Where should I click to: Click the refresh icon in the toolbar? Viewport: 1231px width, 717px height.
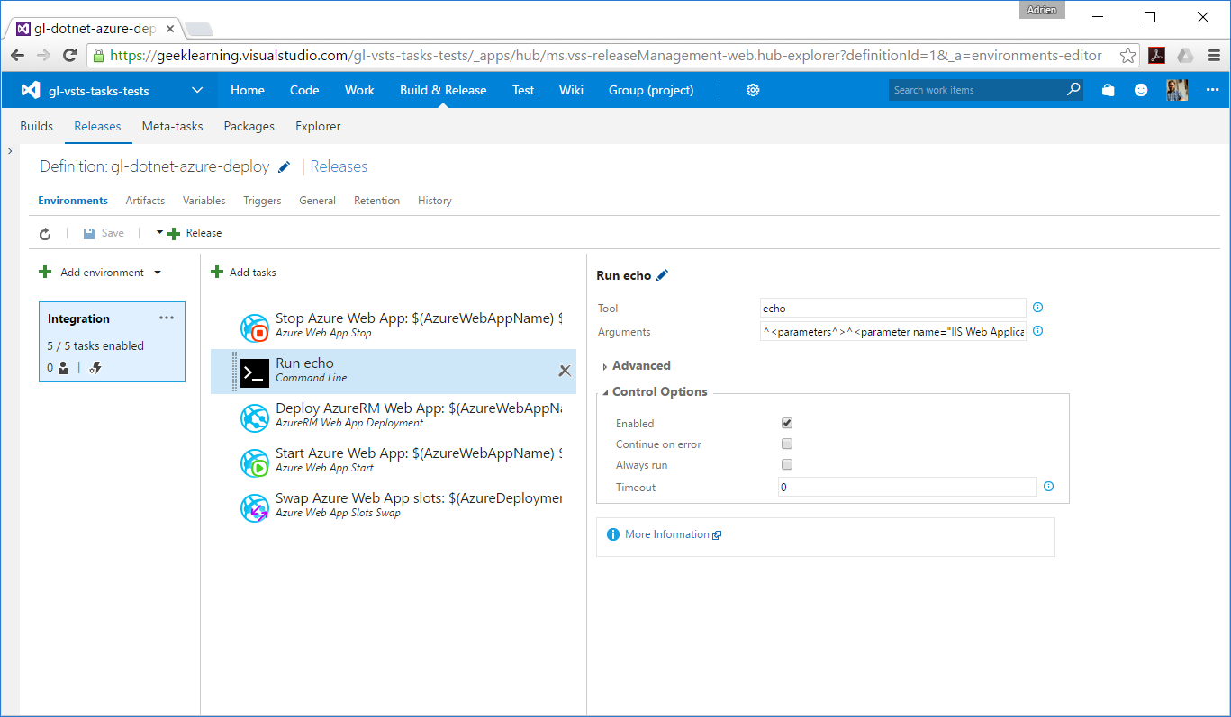tap(45, 233)
